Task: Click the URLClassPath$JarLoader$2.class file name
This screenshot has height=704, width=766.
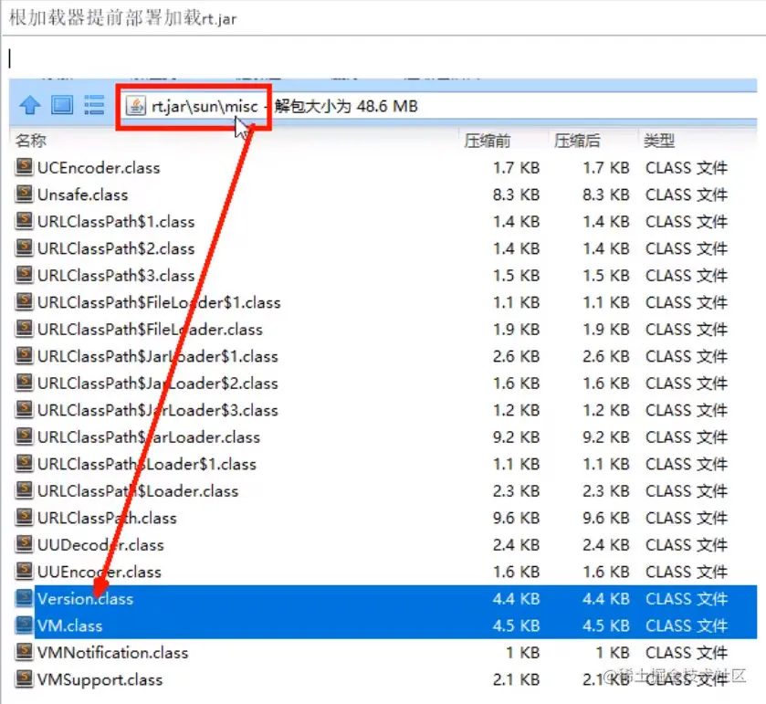Action: coord(158,384)
